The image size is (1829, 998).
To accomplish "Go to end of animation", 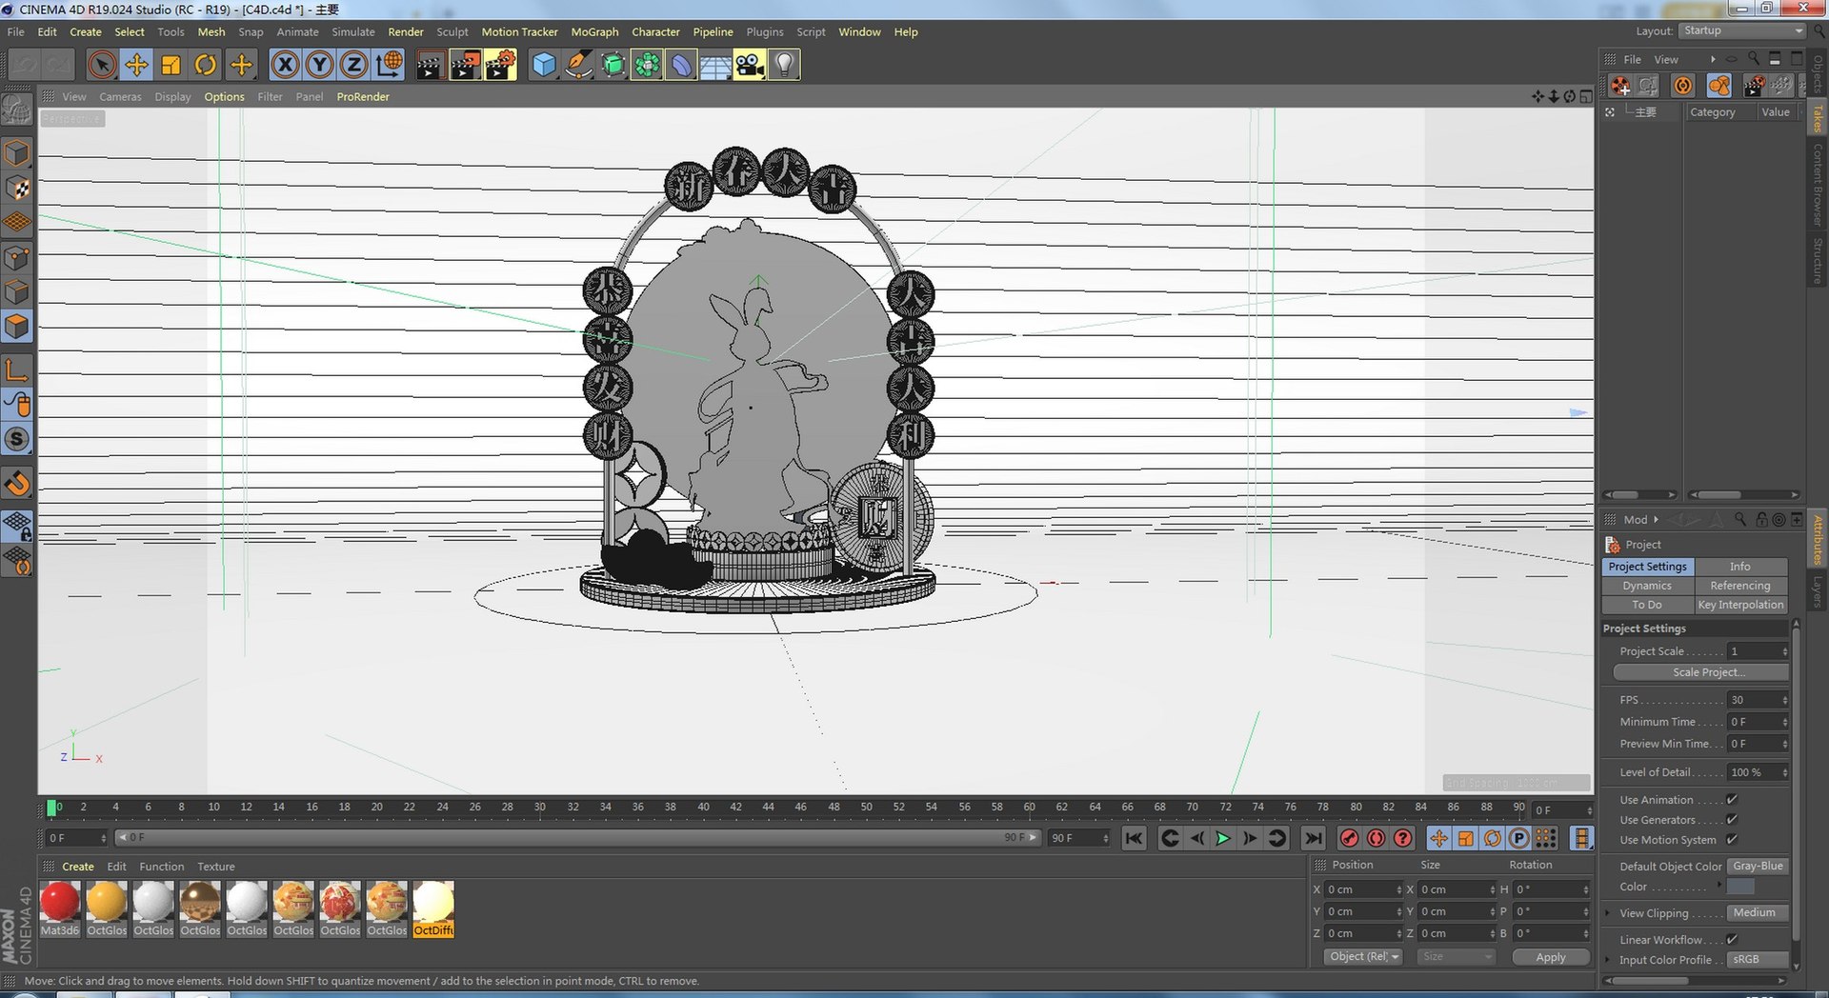I will (1314, 838).
